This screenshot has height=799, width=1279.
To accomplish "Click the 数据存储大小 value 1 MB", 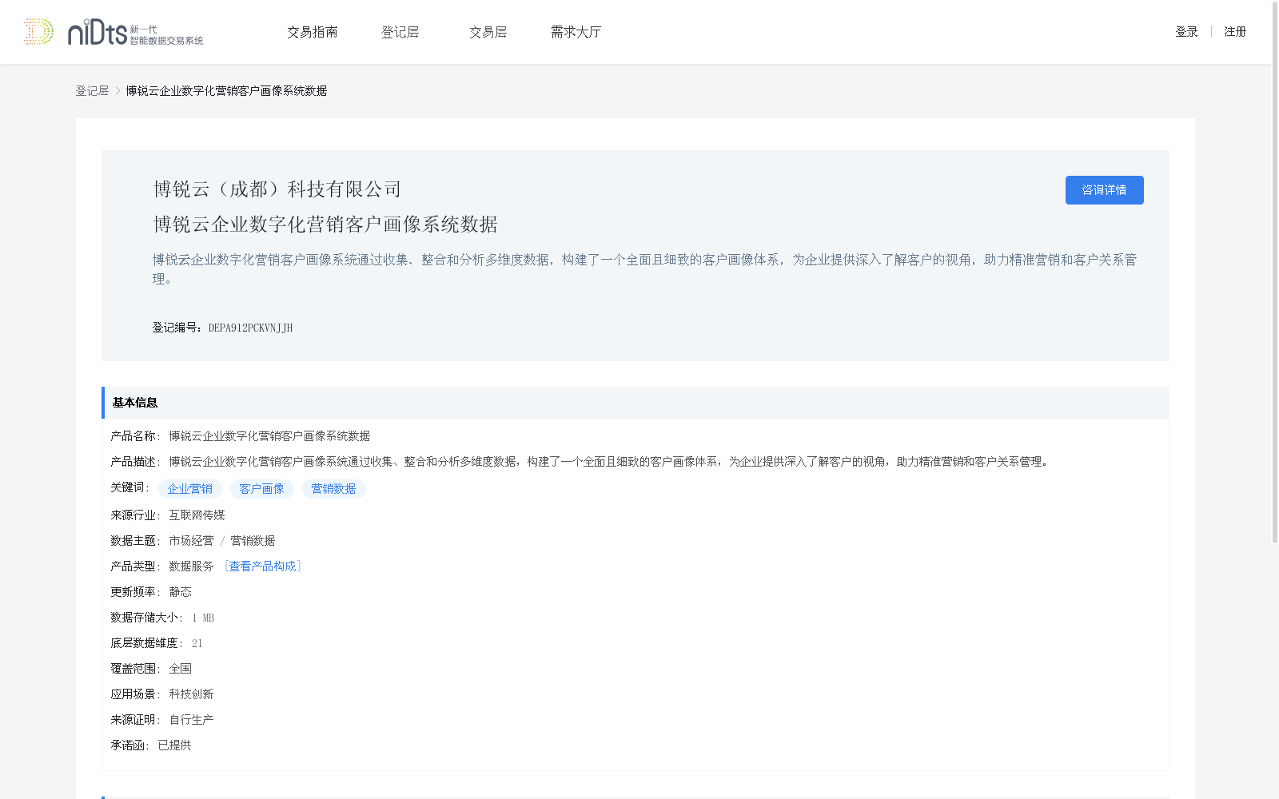I will click(x=203, y=618).
